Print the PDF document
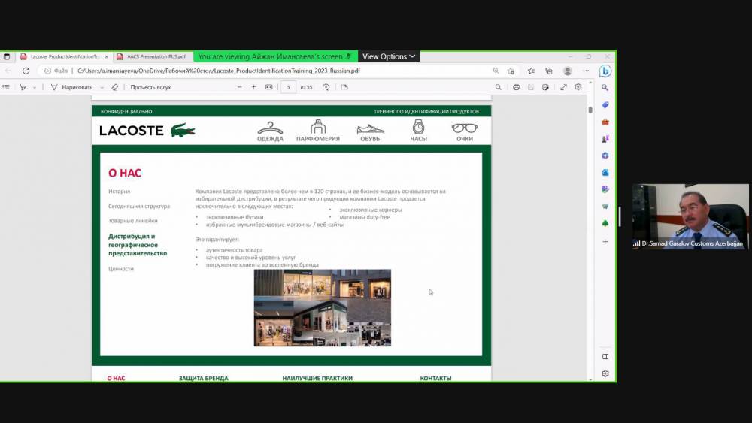This screenshot has width=752, height=423. click(516, 87)
